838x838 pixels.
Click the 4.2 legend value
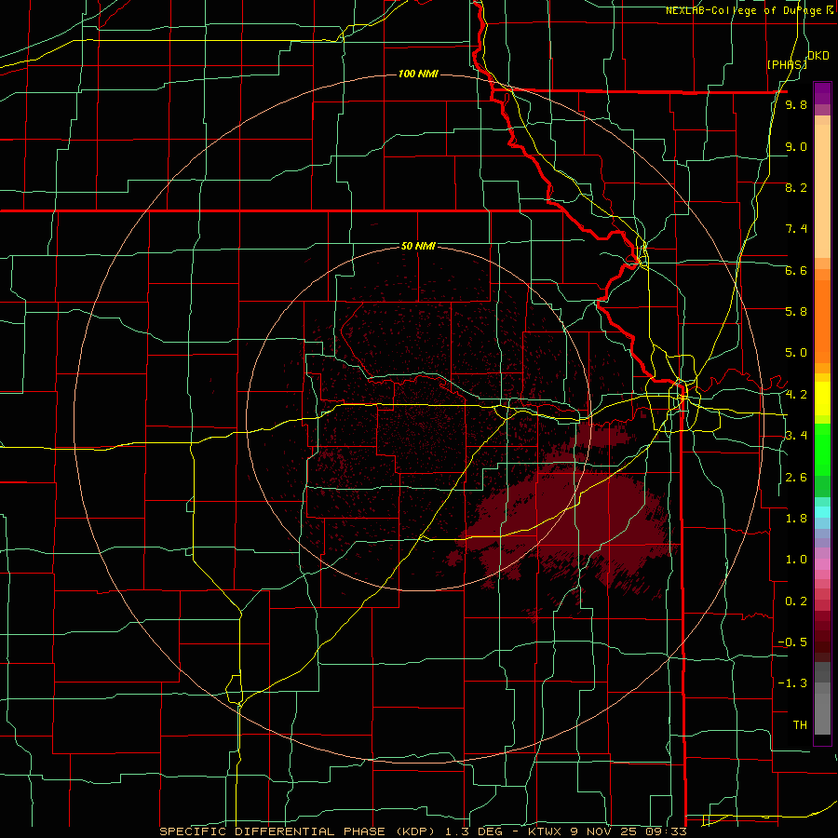[796, 395]
